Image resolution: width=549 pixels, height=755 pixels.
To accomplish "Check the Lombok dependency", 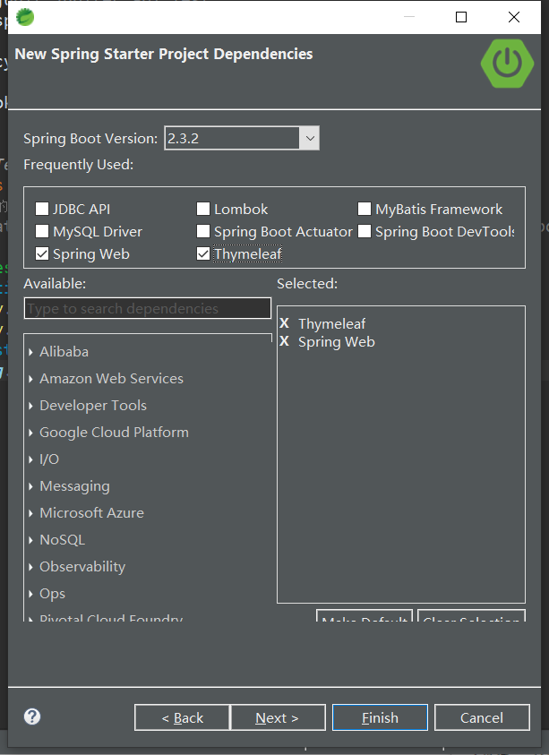I will coord(203,209).
